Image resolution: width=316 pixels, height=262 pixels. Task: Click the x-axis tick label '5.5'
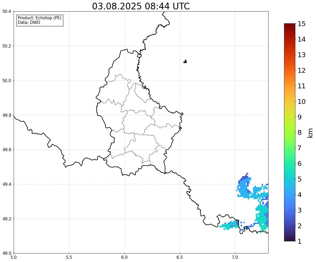(x=69, y=257)
